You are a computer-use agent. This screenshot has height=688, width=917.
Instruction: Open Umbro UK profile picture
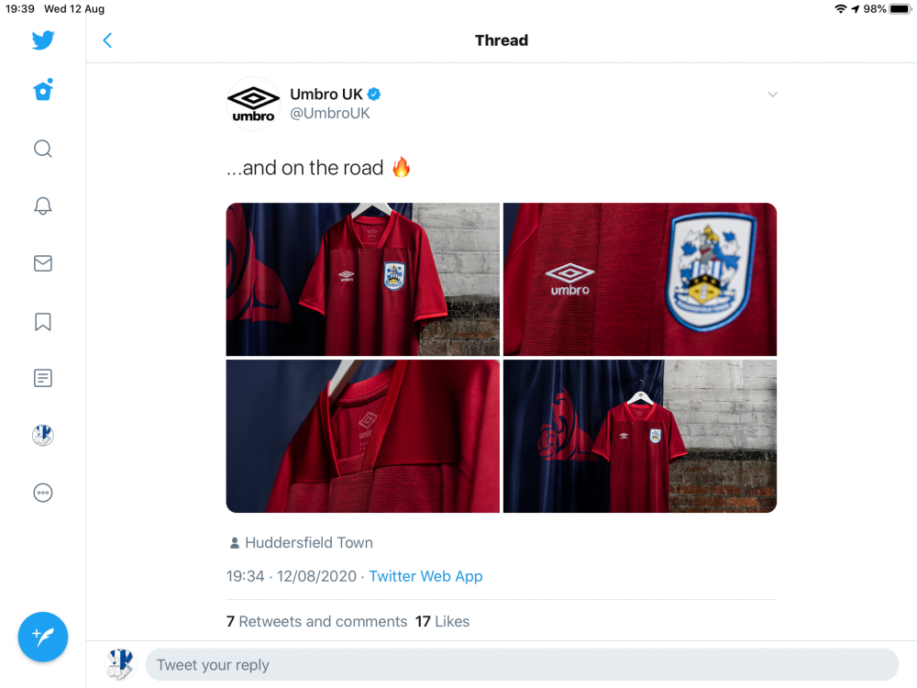pos(253,104)
